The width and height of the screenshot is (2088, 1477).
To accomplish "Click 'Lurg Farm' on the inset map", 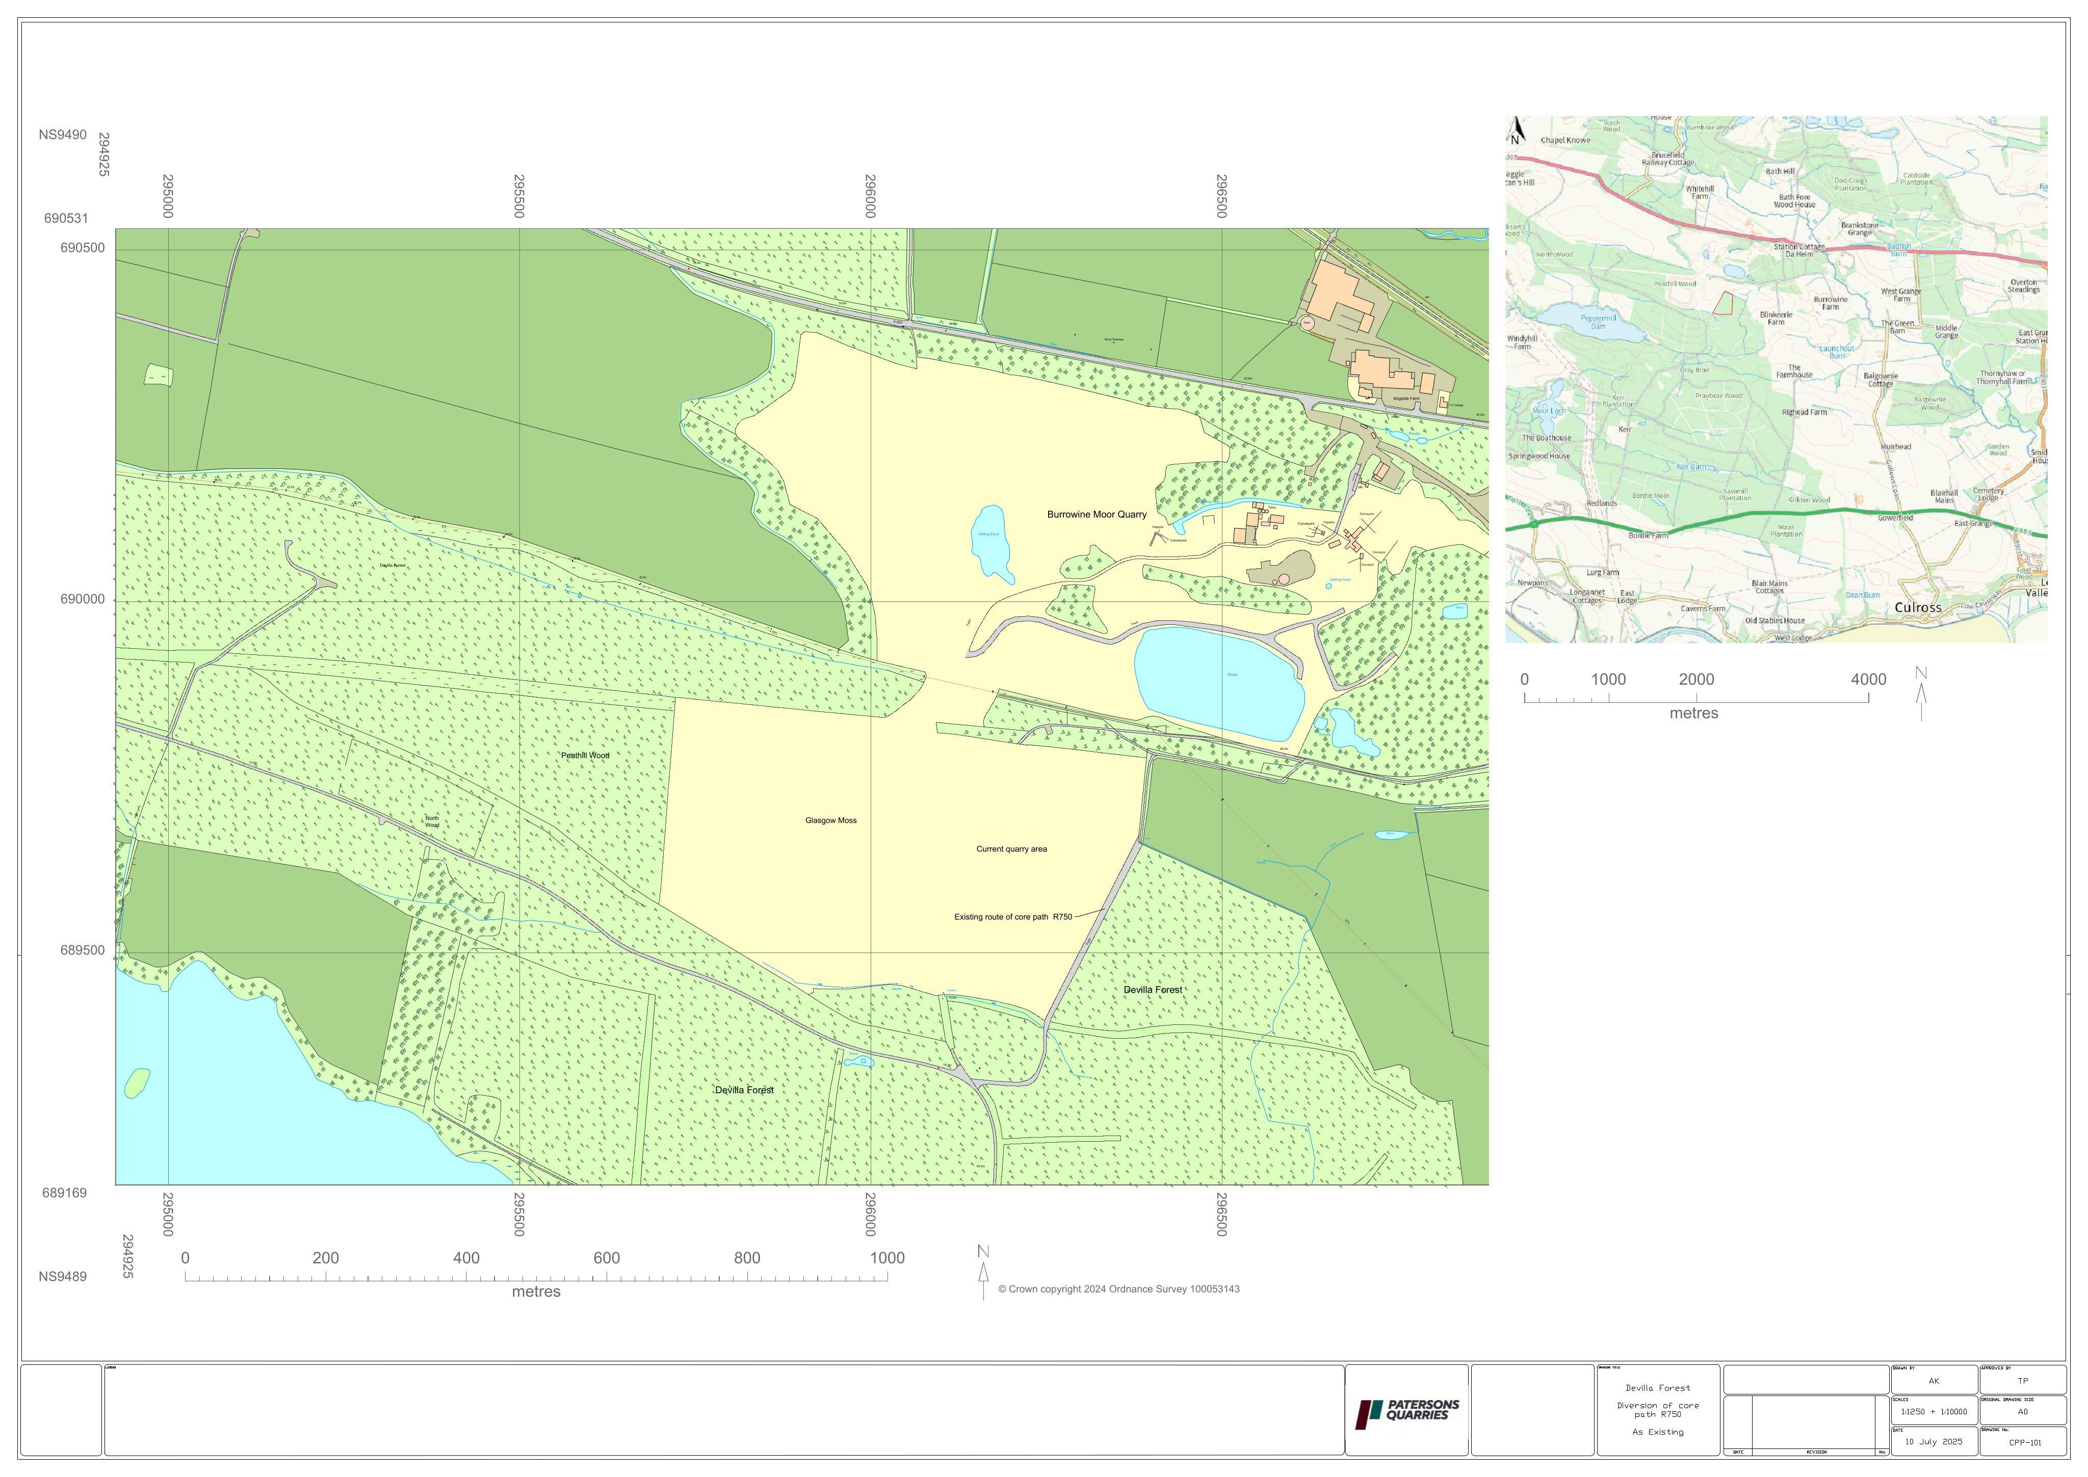I will point(1602,573).
